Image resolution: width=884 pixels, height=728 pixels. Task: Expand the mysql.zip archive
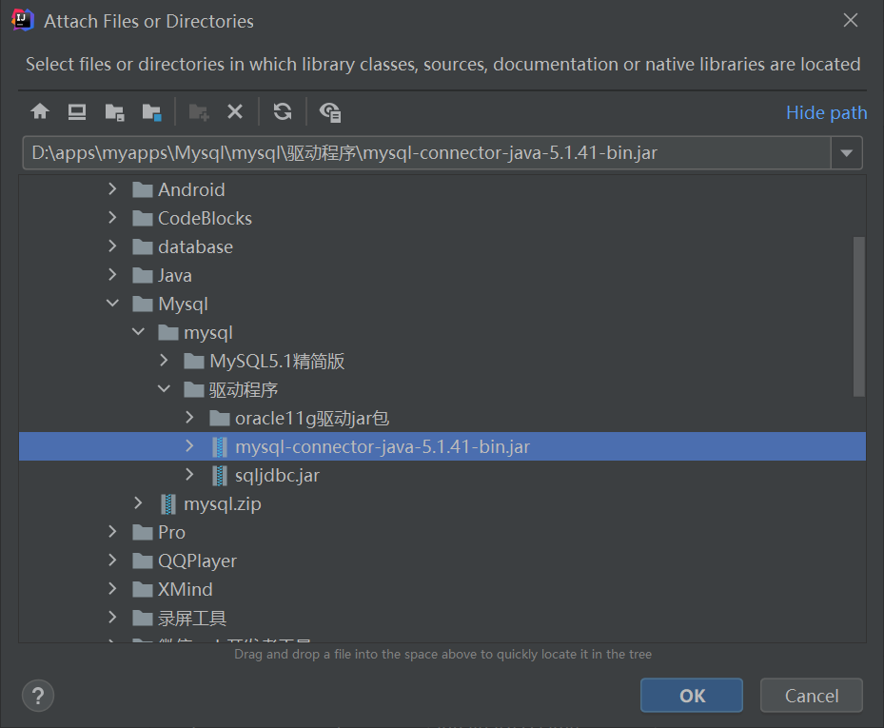(138, 503)
